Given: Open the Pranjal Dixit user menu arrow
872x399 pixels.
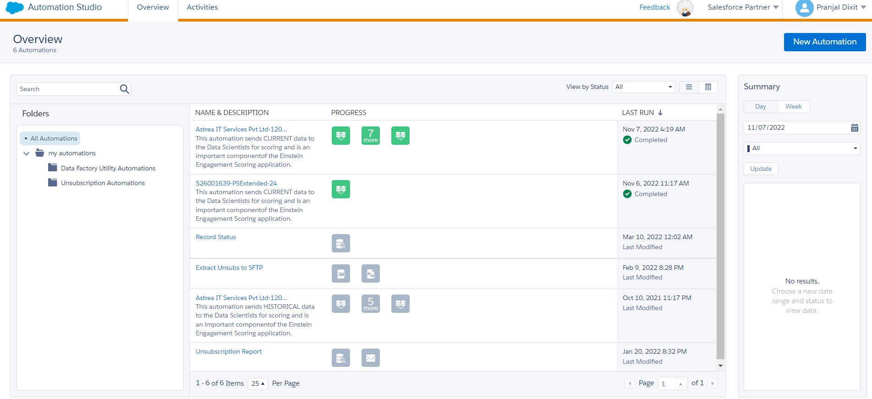Looking at the screenshot, I should 863,8.
